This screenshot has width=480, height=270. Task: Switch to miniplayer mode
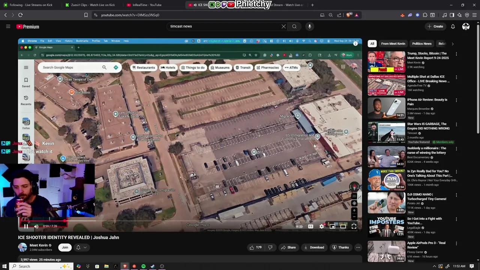pos(332,226)
